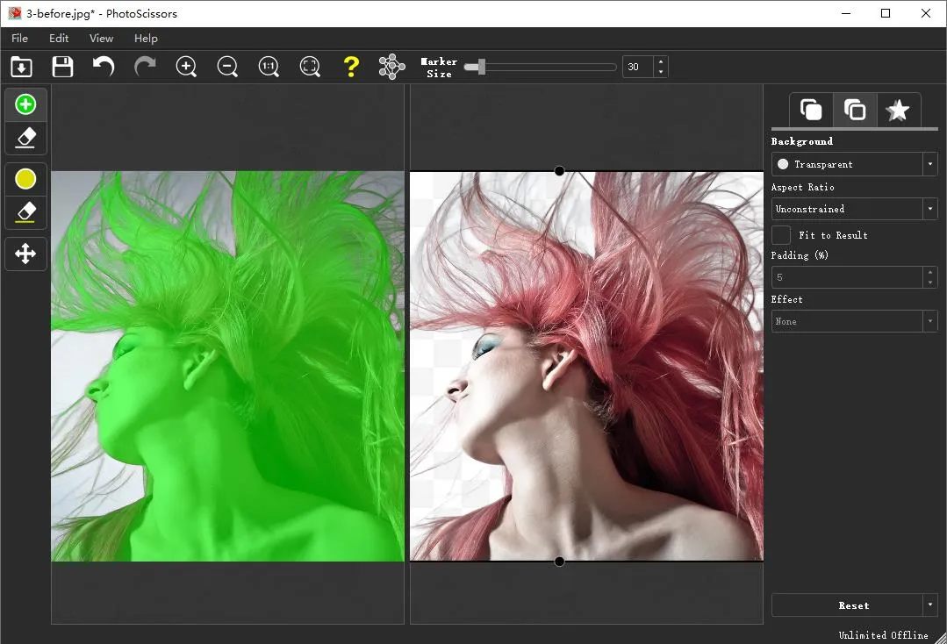The image size is (947, 644).
Task: Open the Aspect Ratio Unconstrained dropdown
Action: [929, 209]
